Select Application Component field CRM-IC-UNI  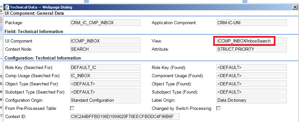pyautogui.click(x=252, y=23)
